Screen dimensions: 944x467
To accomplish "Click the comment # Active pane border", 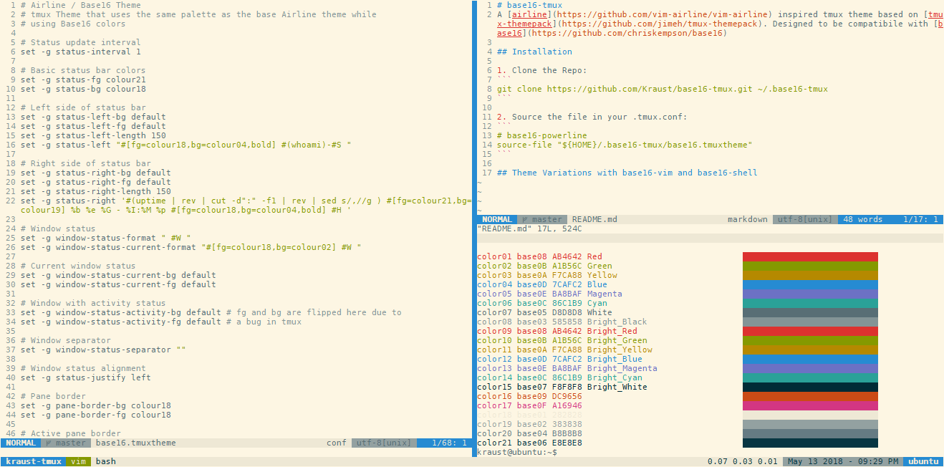I will coord(71,433).
